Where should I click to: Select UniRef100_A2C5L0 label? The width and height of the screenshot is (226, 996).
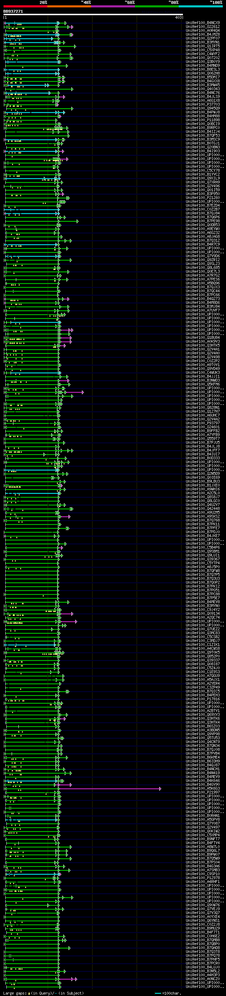(x=203, y=493)
